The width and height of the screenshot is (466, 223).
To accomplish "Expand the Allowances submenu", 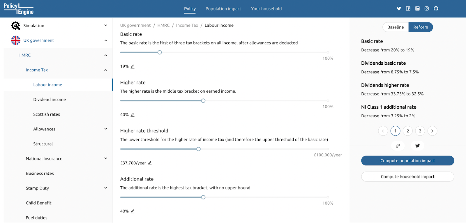I will tap(106, 129).
